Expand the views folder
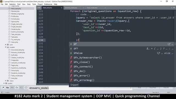Screen dimensions: 176x99 5,81
